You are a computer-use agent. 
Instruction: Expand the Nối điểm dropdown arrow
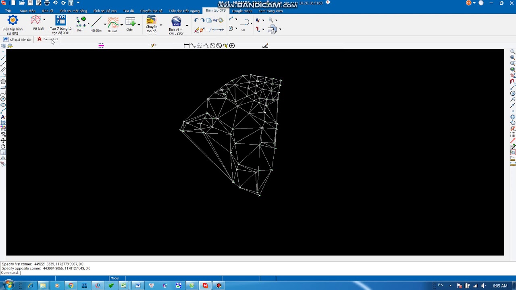(x=105, y=25)
